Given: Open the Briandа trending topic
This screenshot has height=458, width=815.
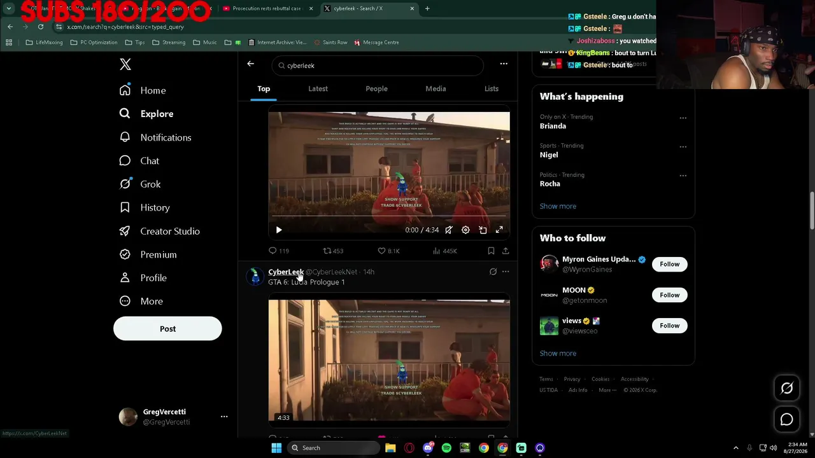Looking at the screenshot, I should pos(553,126).
